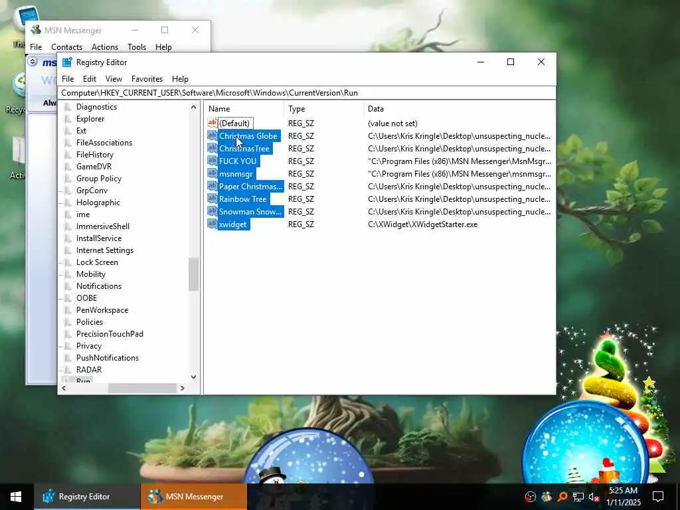The height and width of the screenshot is (510, 680).
Task: Click the ChristmasTree value's string icon
Action: pyautogui.click(x=212, y=148)
